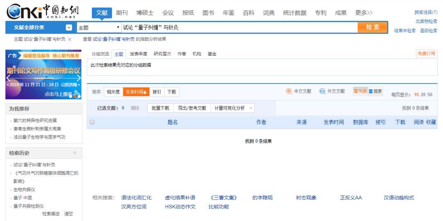Go to the previous ad banner slide

pos(8,77)
